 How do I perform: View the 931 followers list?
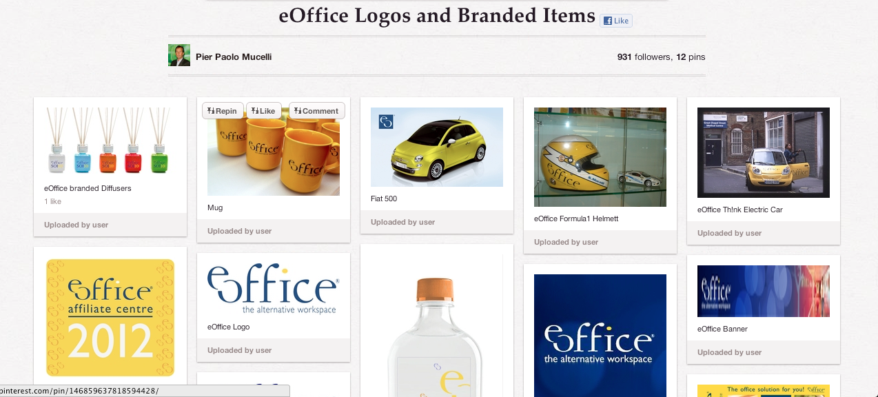[644, 57]
